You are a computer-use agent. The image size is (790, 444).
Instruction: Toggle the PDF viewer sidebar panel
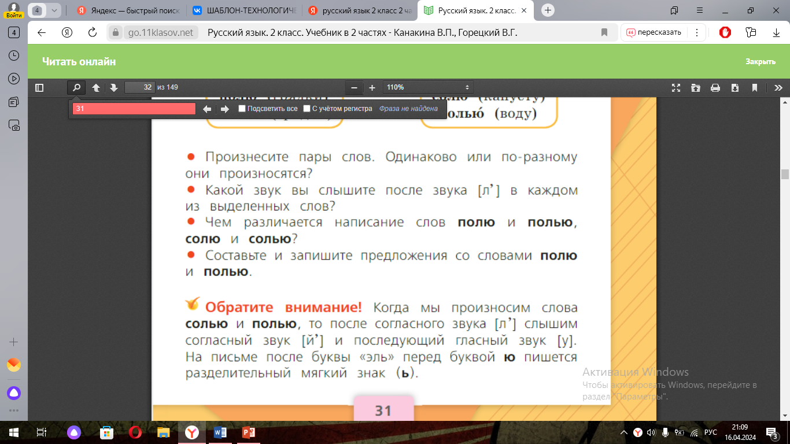click(x=39, y=88)
